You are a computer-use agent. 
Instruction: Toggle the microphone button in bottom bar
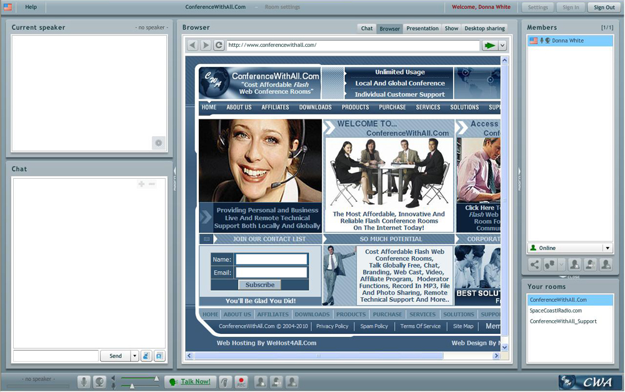coord(84,382)
